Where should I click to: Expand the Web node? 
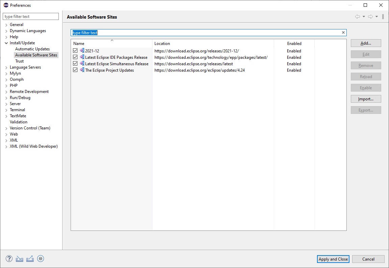(6, 134)
